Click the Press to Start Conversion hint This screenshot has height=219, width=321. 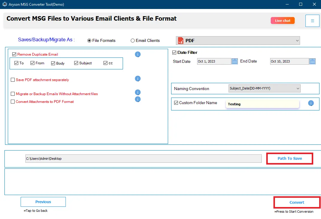click(x=294, y=212)
